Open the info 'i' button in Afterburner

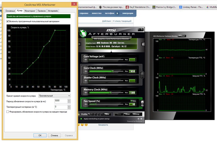point(143,44)
